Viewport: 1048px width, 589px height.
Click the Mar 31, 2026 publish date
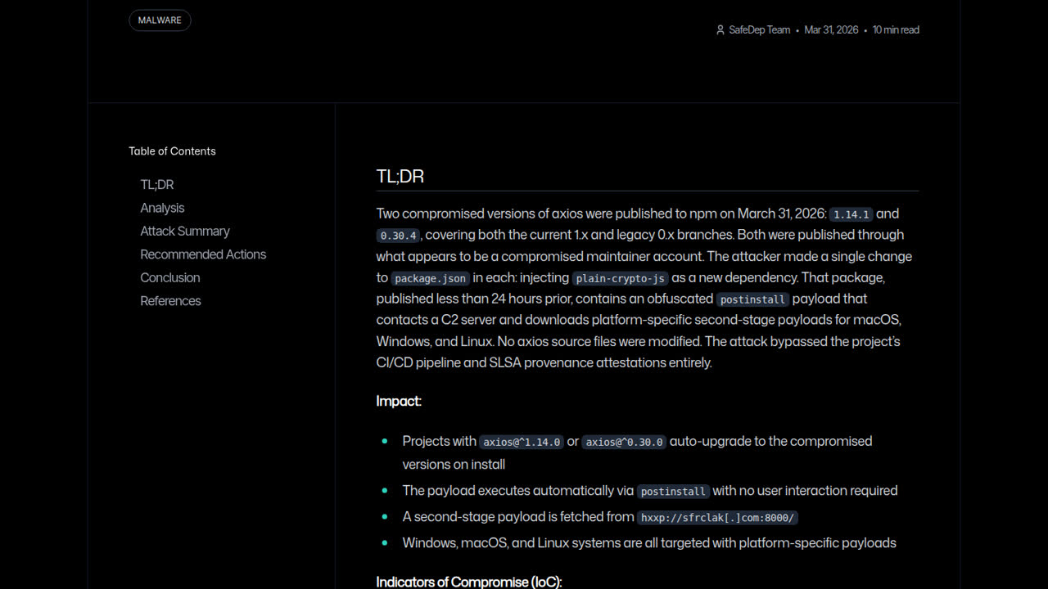click(x=831, y=30)
